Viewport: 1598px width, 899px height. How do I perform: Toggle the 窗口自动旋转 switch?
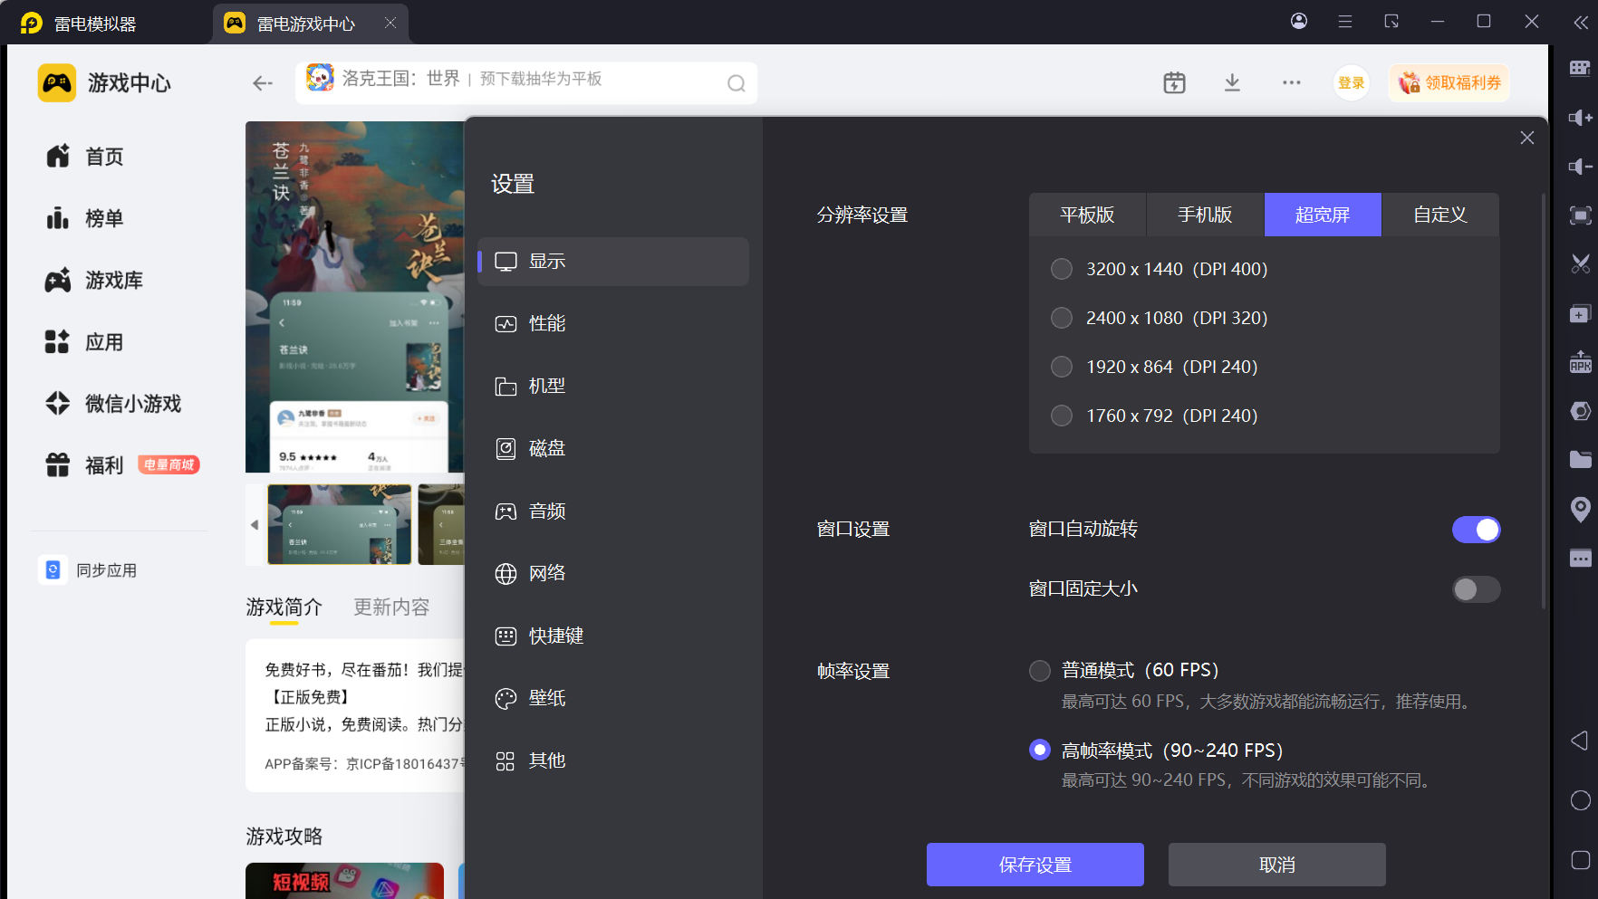(1476, 530)
